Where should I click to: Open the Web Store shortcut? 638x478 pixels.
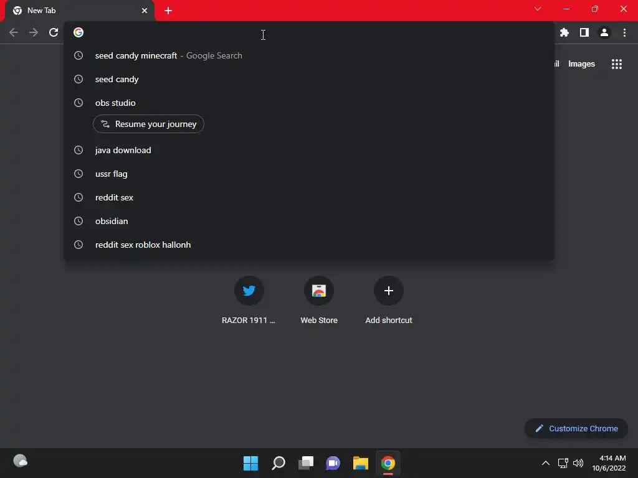pos(319,300)
